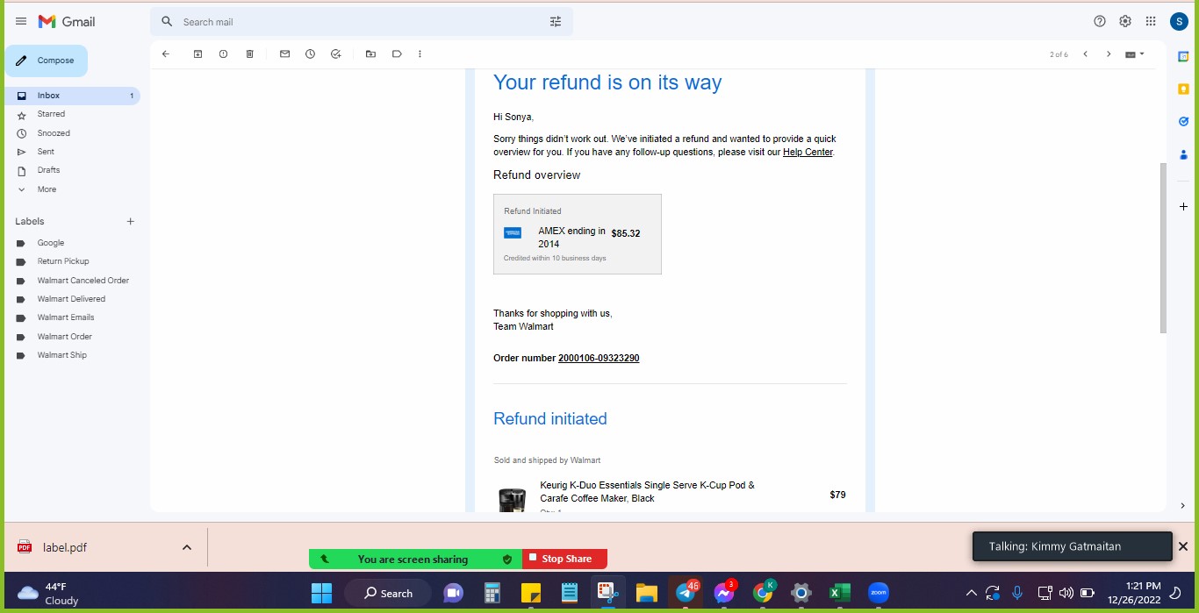Open the weather widget 44°F Cloudy
The image size is (1199, 613).
tap(49, 594)
